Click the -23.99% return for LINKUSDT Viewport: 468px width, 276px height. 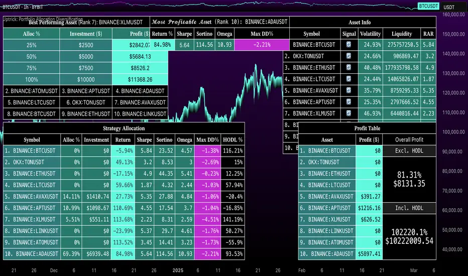coord(123,231)
